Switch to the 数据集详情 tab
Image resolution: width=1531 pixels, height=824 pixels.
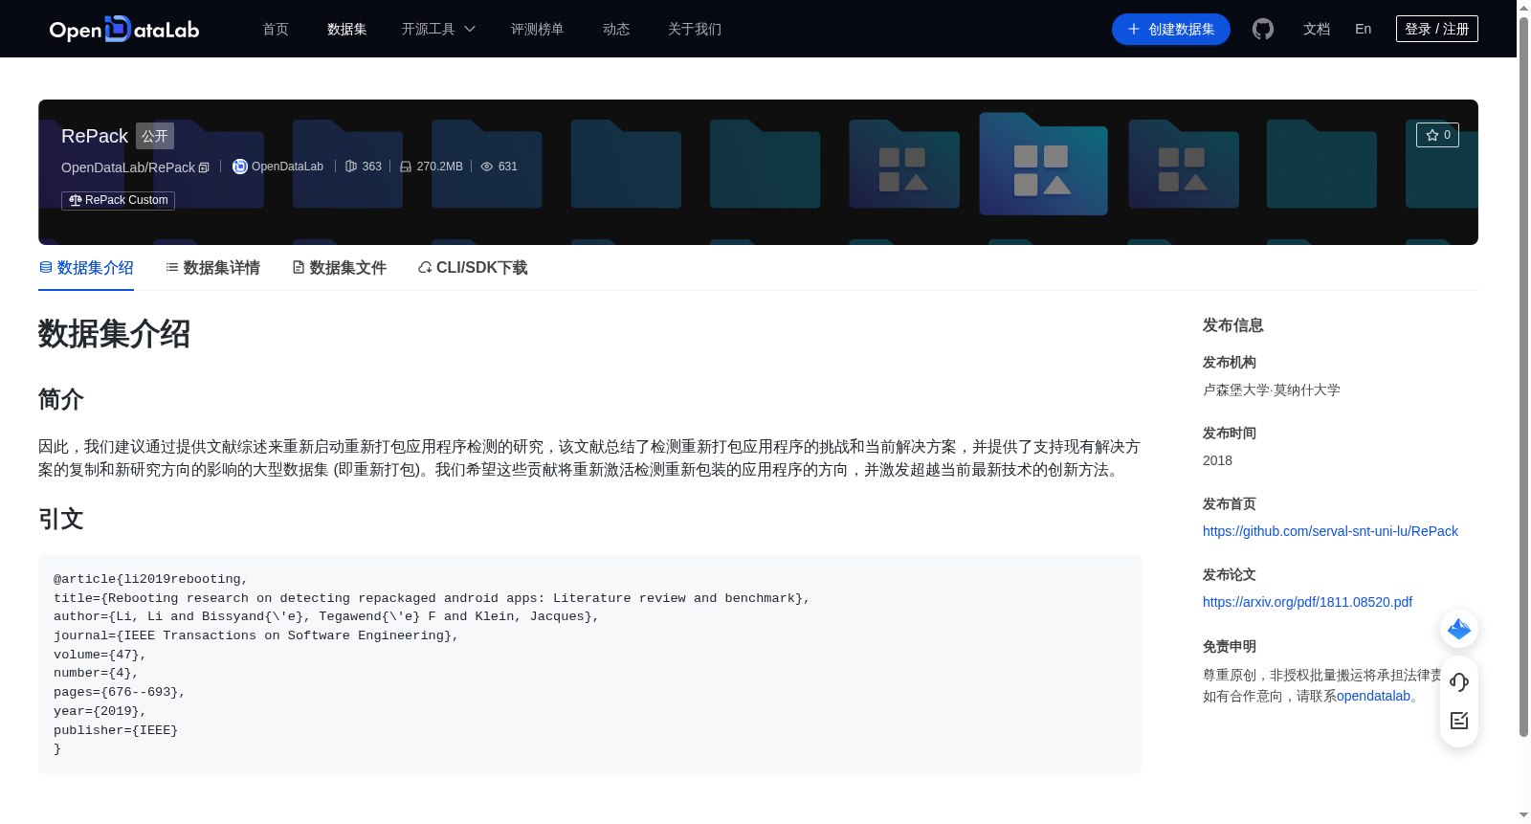coord(212,268)
